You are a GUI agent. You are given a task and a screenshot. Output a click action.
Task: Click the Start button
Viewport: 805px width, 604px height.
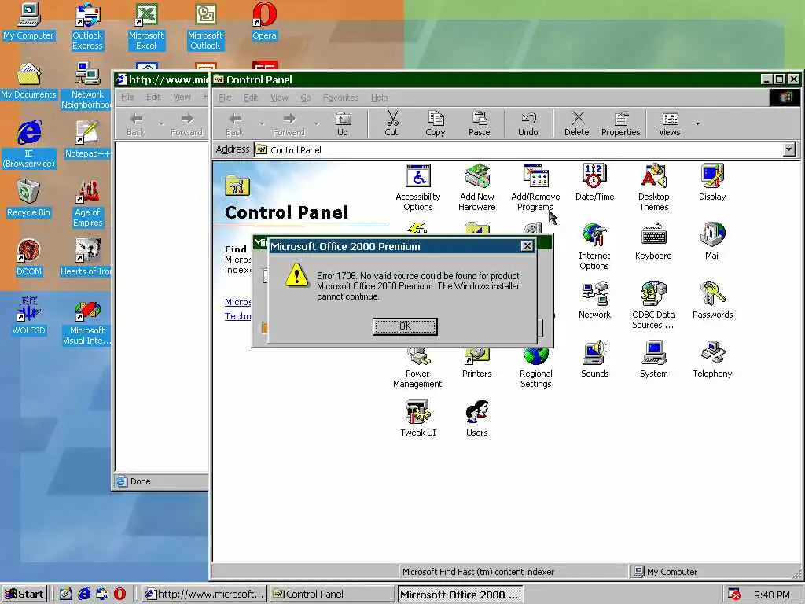coord(24,595)
